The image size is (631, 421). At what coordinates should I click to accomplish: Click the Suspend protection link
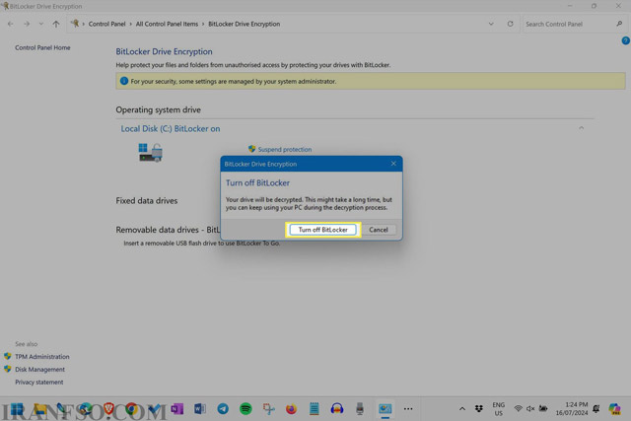285,149
